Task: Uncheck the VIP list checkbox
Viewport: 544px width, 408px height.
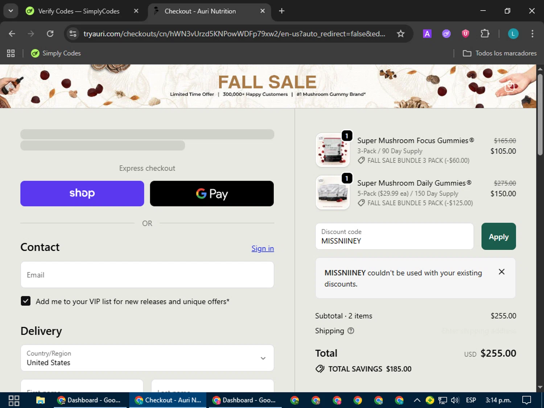Action: coord(25,301)
